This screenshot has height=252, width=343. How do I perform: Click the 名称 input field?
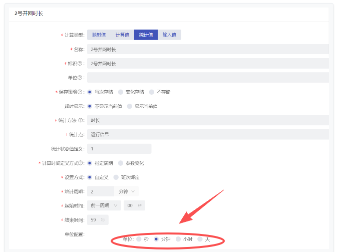click(207, 49)
